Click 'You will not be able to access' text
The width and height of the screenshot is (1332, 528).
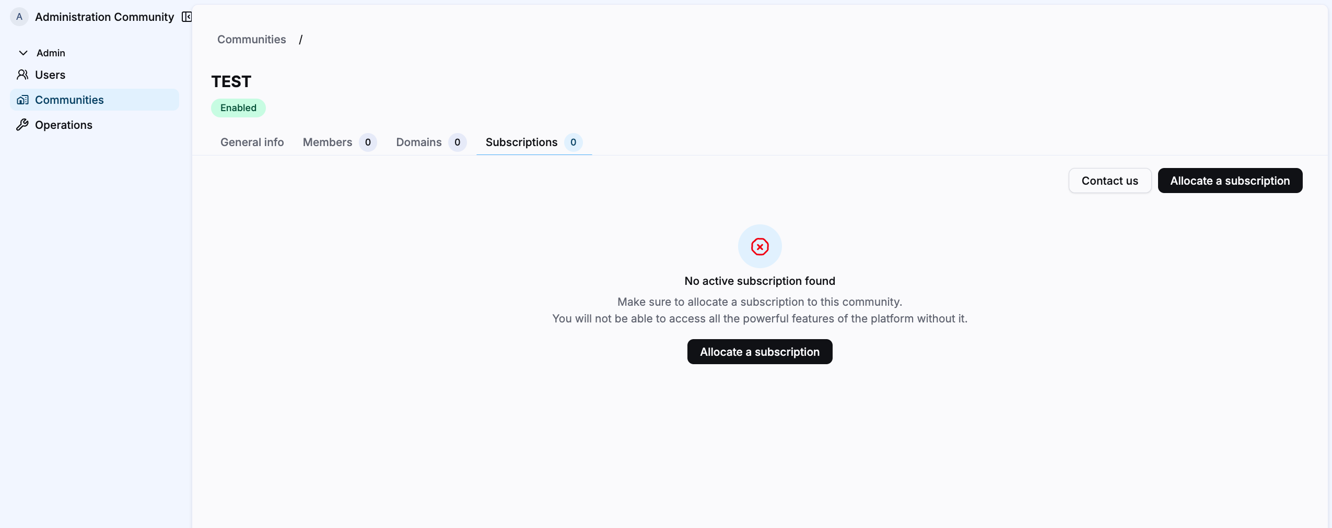[x=760, y=318]
